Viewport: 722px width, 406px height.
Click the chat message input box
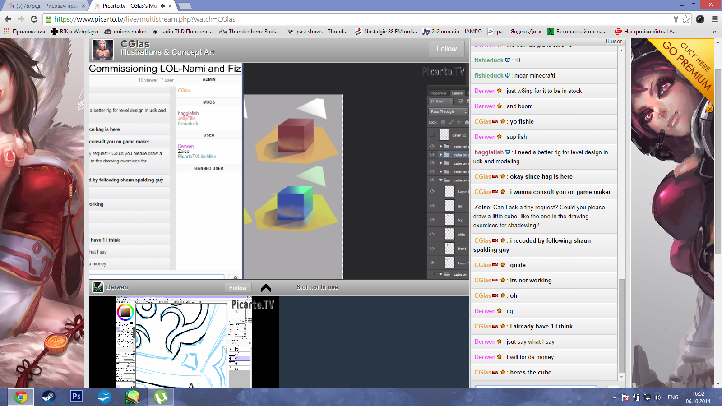pyautogui.click(x=536, y=387)
